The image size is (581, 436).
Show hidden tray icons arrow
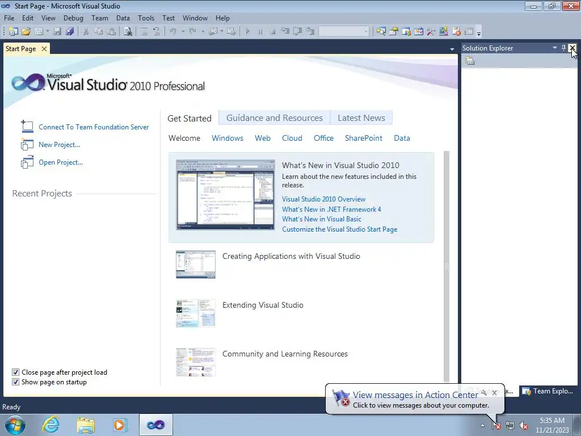[x=482, y=425]
